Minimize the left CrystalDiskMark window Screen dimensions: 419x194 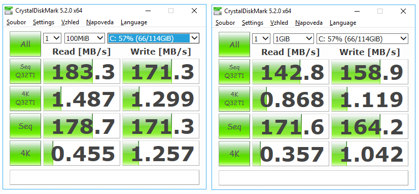(149, 11)
